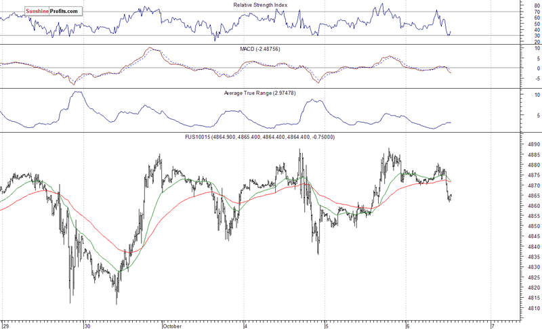
Task: Click the 4865 price axis label
Action: (x=534, y=196)
